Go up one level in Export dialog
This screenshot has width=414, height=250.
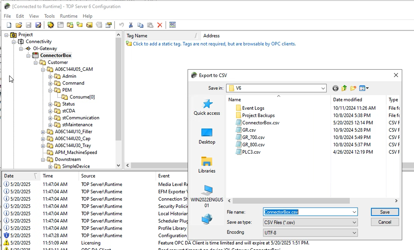click(x=344, y=88)
